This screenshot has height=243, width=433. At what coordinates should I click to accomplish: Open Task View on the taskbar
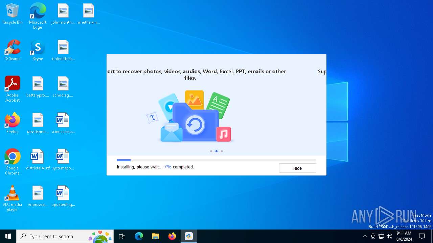[122, 236]
